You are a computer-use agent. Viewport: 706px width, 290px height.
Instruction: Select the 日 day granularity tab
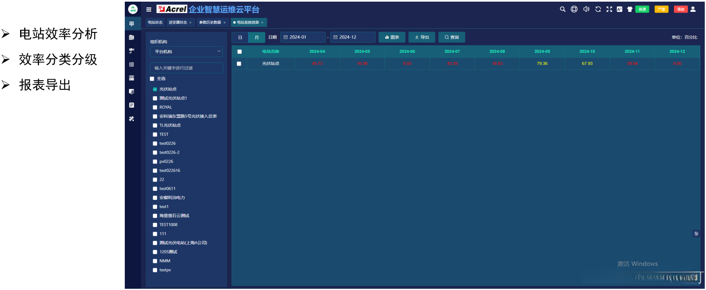pyautogui.click(x=240, y=37)
